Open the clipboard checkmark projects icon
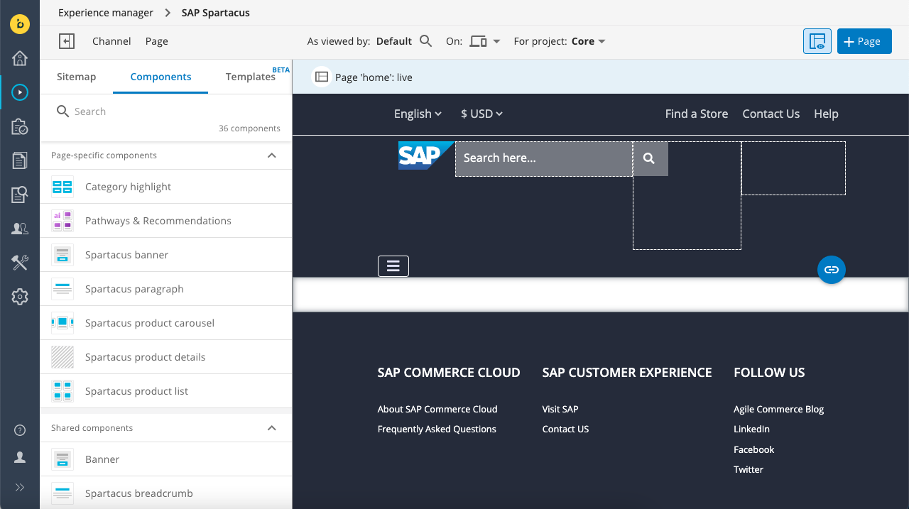The image size is (909, 509). 20,126
